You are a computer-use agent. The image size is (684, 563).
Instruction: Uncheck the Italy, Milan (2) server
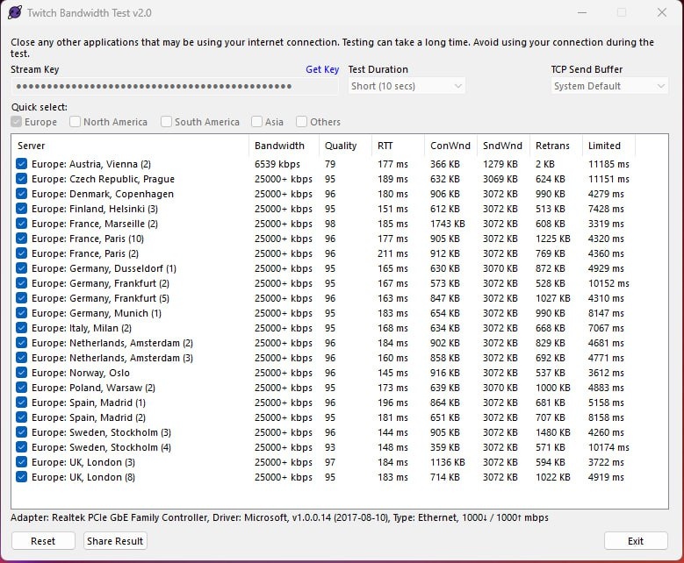pyautogui.click(x=21, y=328)
